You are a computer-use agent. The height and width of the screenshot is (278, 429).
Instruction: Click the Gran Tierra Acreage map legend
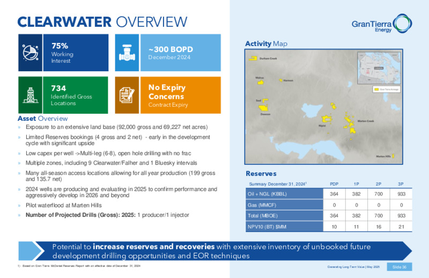[386, 89]
